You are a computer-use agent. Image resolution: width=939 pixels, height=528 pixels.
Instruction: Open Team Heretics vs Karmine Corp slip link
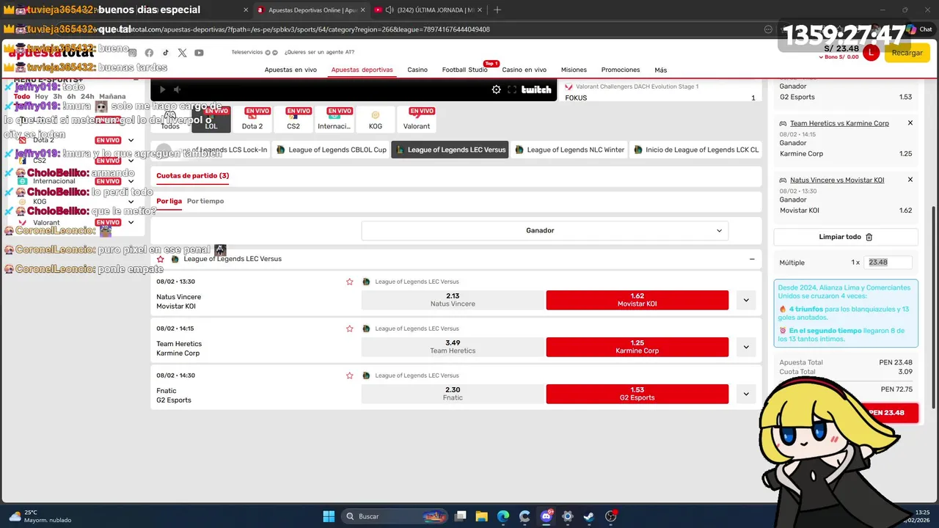(839, 123)
